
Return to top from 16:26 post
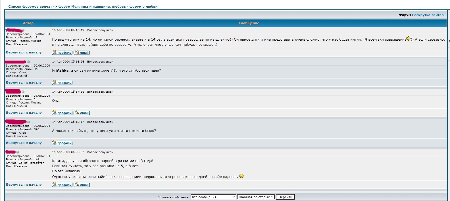click(24, 82)
